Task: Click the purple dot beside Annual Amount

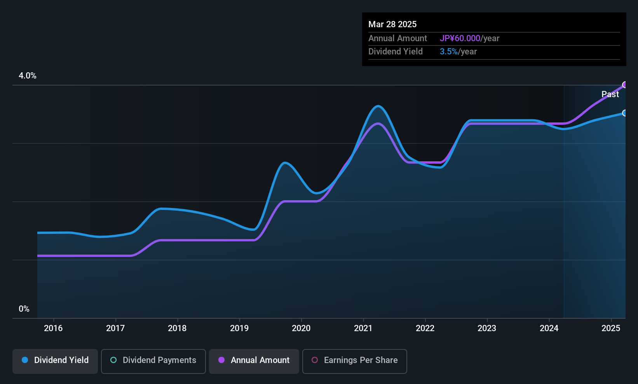Action: coord(221,360)
